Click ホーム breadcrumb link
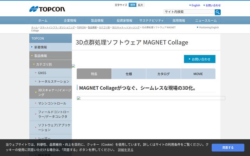250x156 pixels. tap(34, 27)
